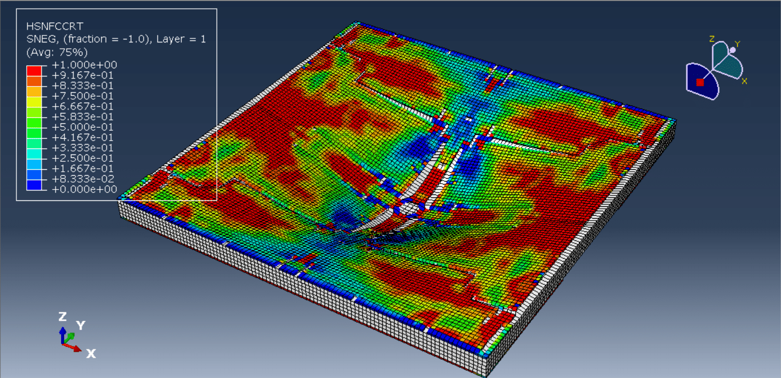Viewport: 781px width, 378px height.
Task: Select legend value +9.167e-01
Action: (82, 75)
